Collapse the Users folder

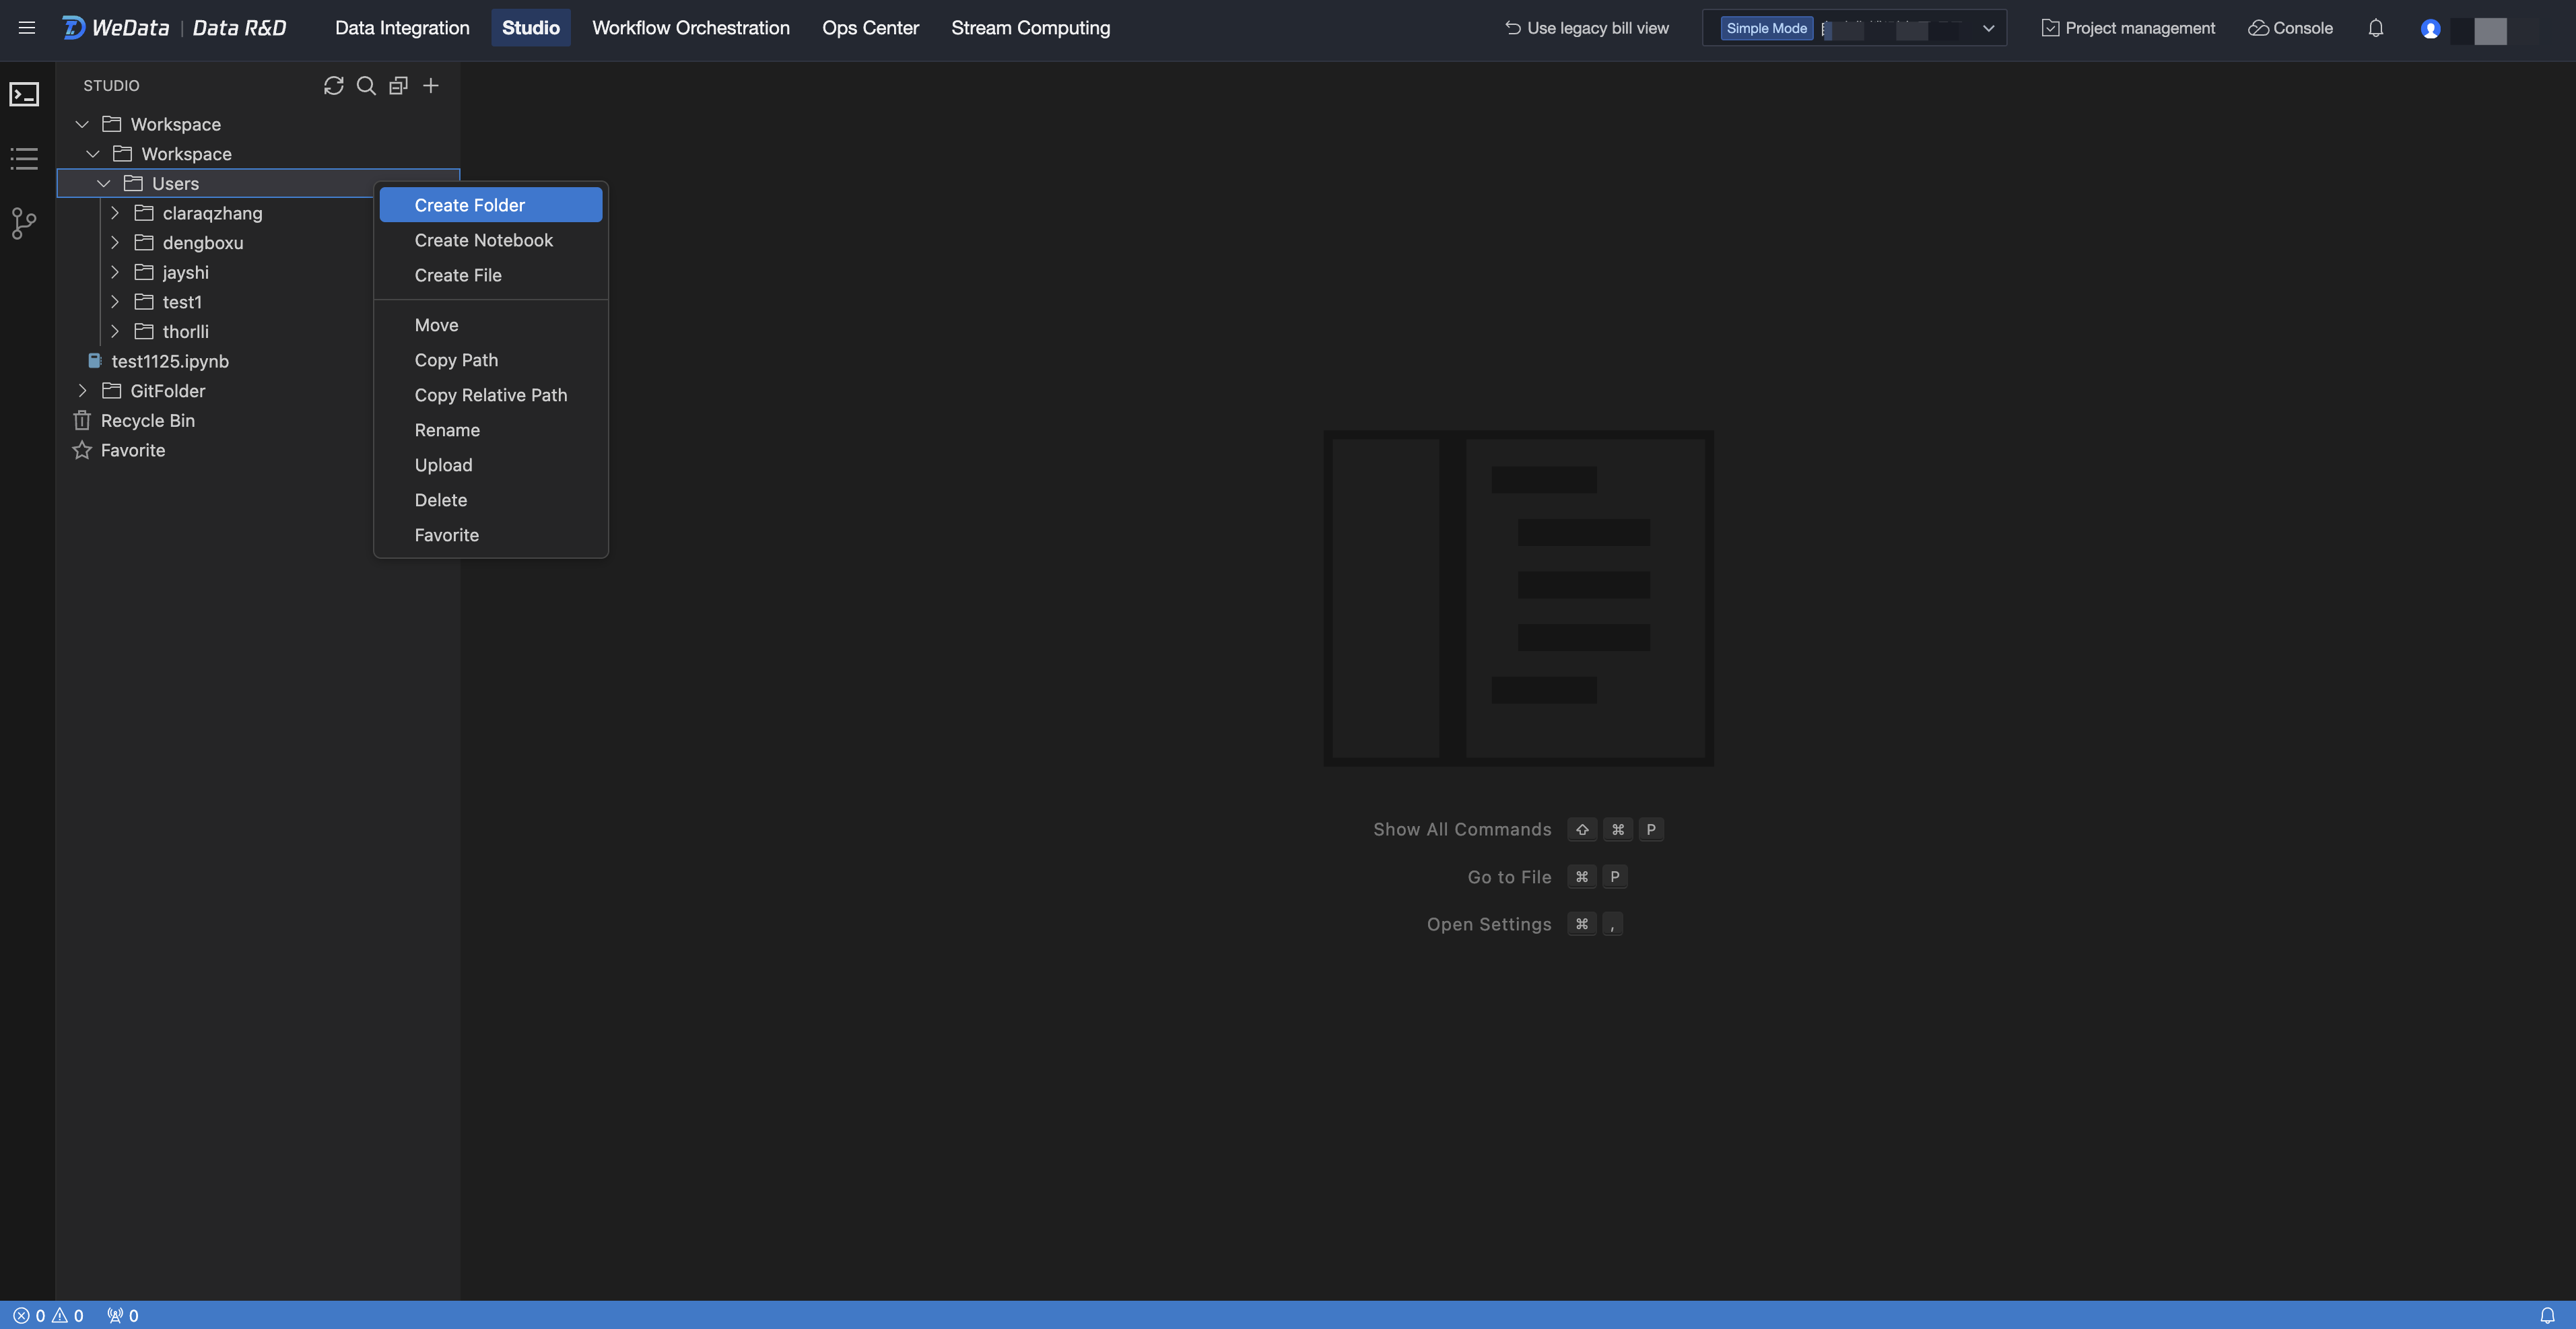point(104,184)
